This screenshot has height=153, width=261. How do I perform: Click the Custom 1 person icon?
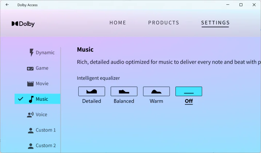[x=31, y=130]
